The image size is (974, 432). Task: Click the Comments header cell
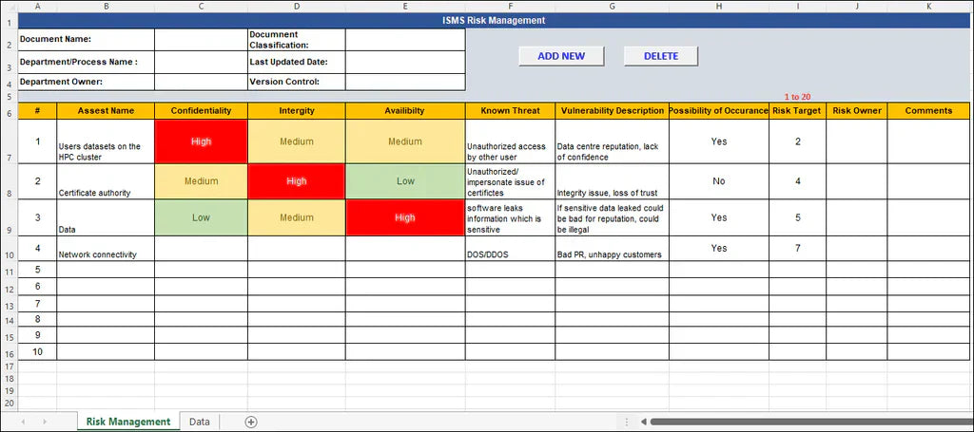click(x=928, y=111)
